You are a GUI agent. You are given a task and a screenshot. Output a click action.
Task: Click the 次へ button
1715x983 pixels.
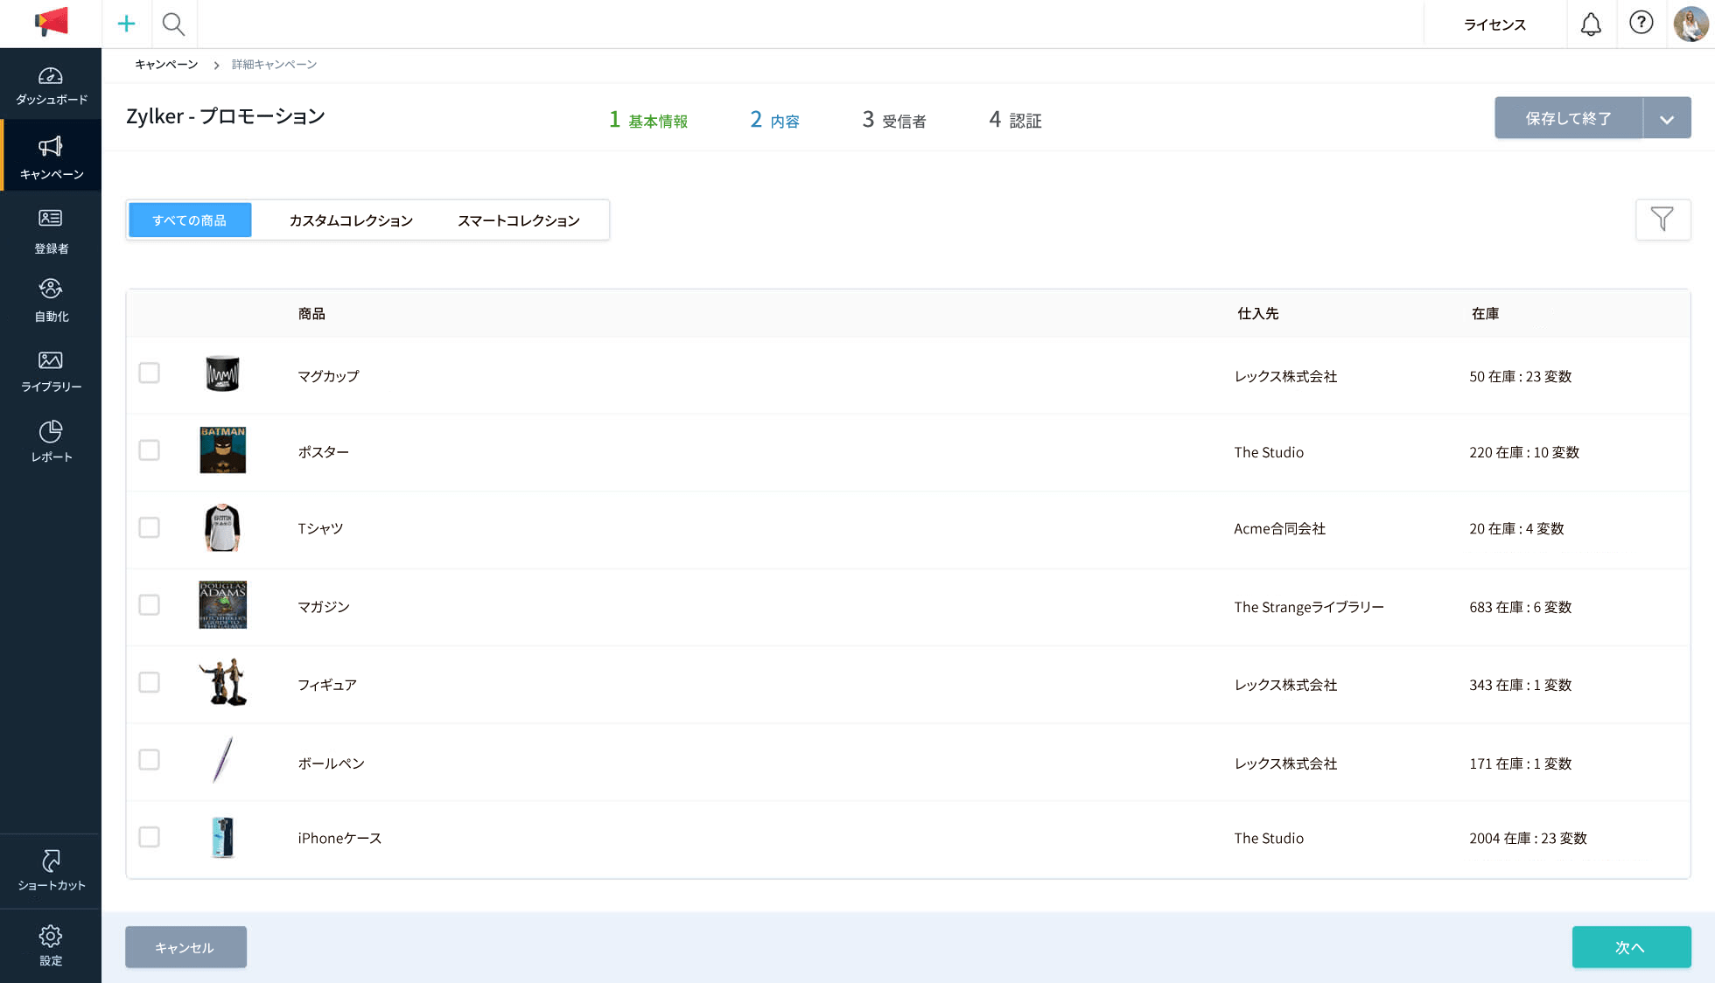[x=1631, y=947]
